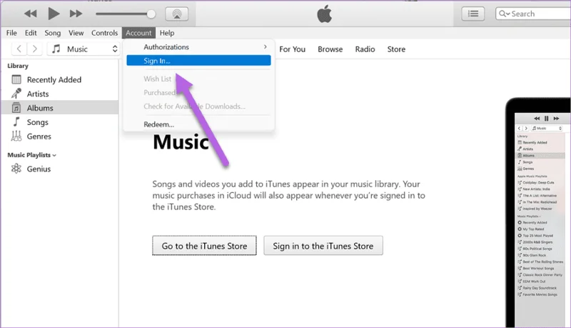Start playback with the play button
Viewport: 571px width, 328px height.
54,14
